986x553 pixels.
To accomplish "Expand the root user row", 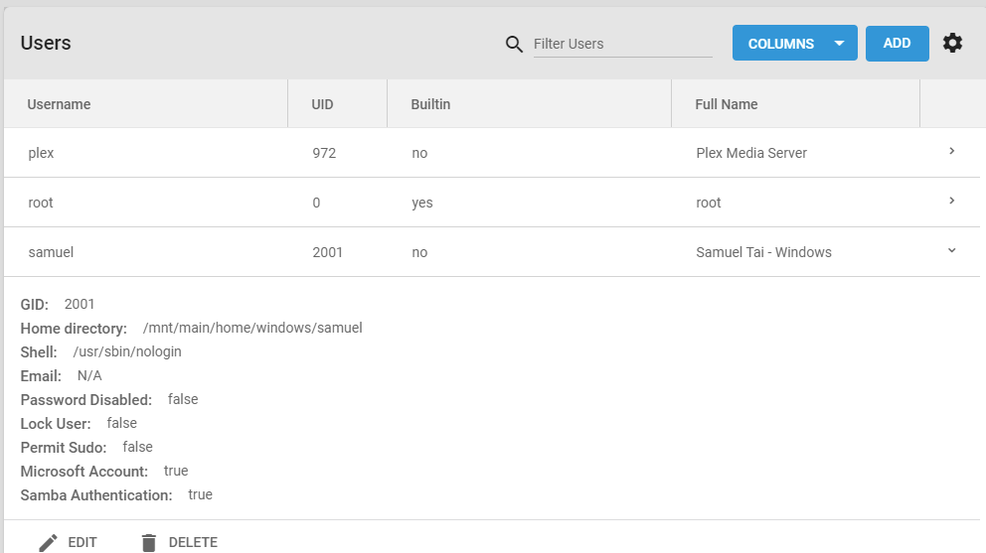I will (x=951, y=202).
